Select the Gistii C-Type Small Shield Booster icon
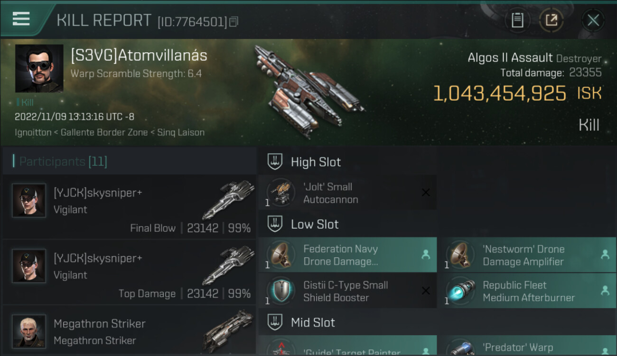 pos(280,291)
